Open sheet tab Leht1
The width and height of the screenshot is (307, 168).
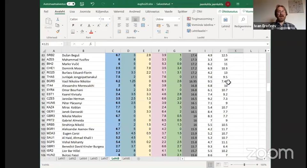[61, 159]
